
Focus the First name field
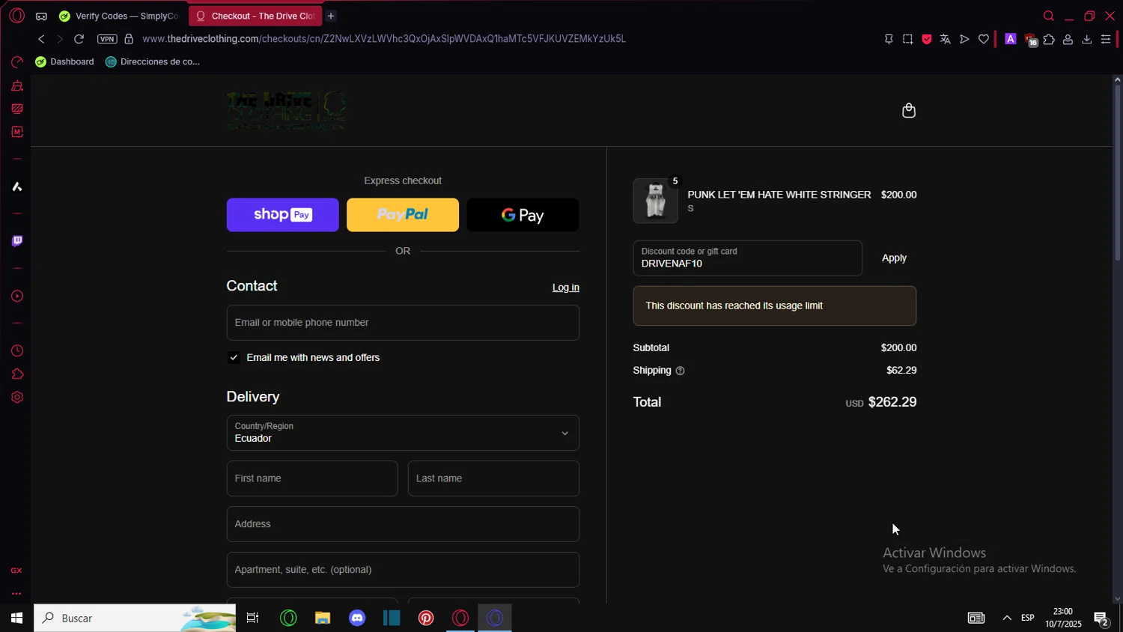click(312, 478)
